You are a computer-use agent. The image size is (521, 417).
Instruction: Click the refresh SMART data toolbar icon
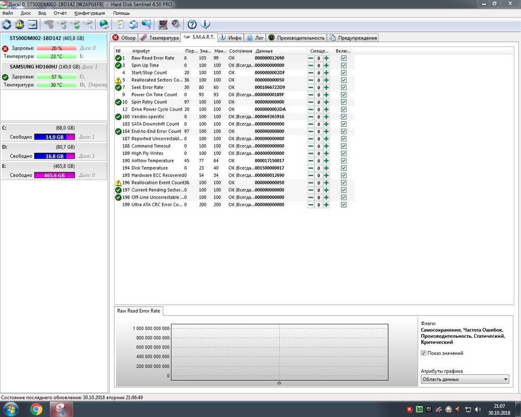tap(6, 24)
